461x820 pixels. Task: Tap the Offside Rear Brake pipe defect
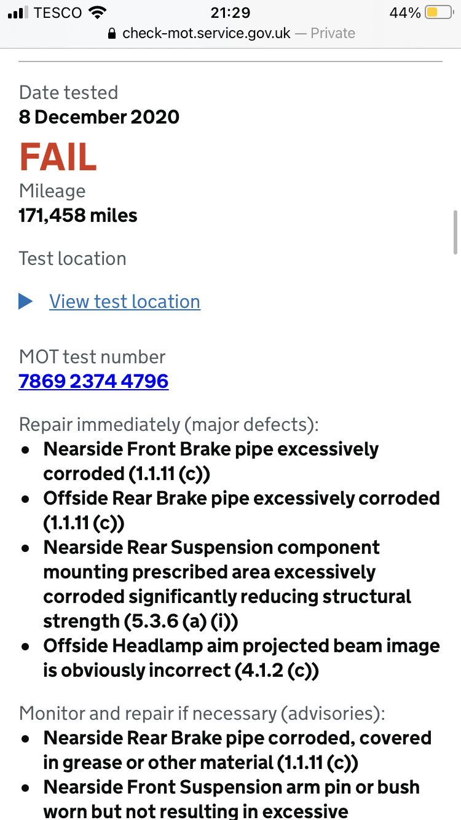pos(242,510)
